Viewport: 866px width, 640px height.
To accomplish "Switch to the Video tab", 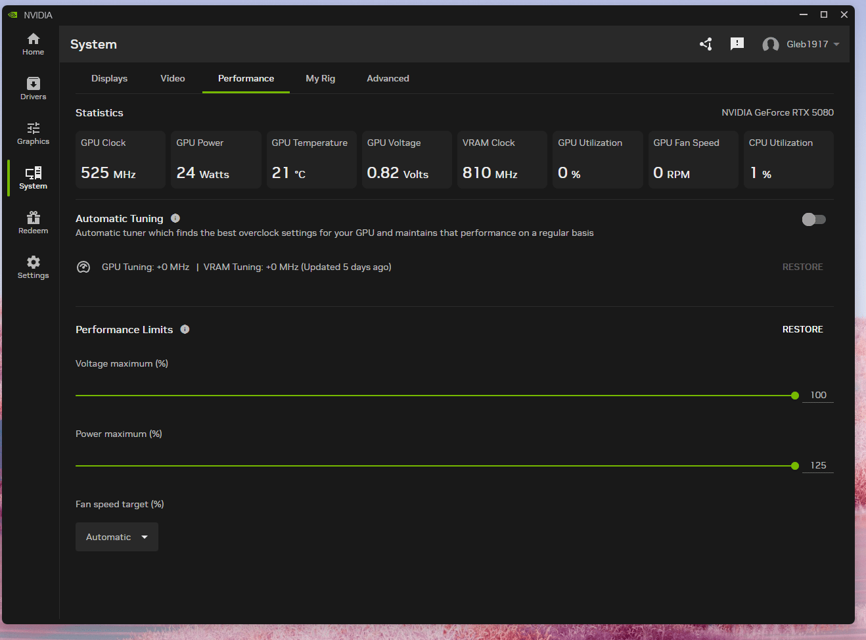I will pos(173,78).
